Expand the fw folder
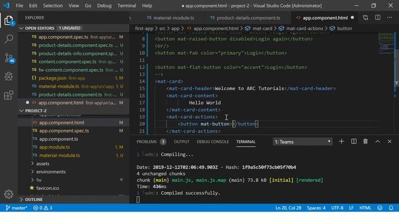The height and width of the screenshot is (224, 399). click(32, 180)
